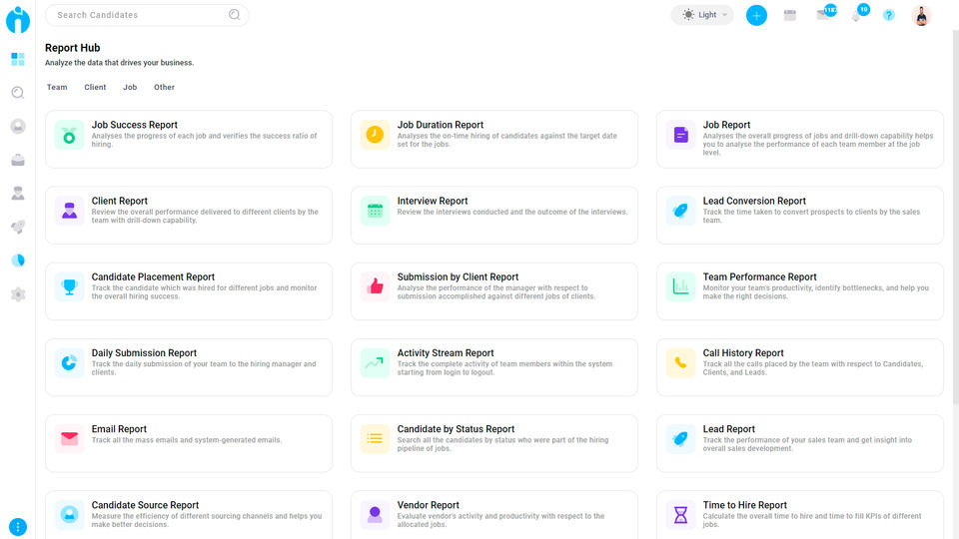Click the app logo at top left
The height and width of the screenshot is (539, 959).
pos(18,20)
